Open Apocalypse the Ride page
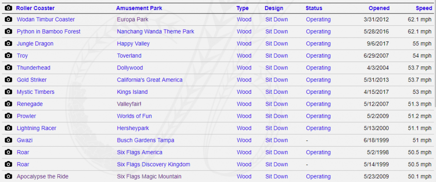 [x=43, y=176]
